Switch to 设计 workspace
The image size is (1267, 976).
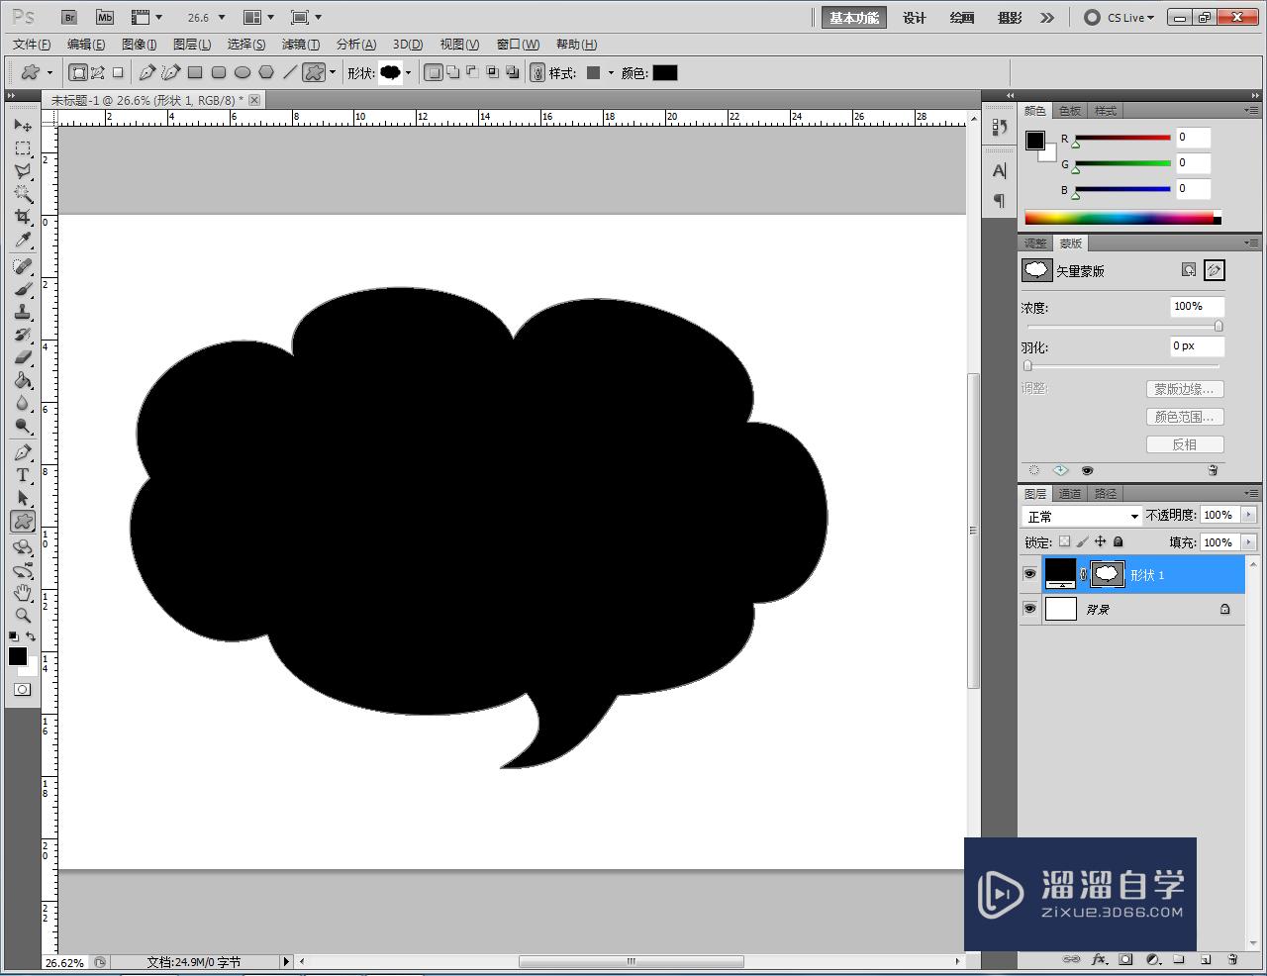coord(915,18)
